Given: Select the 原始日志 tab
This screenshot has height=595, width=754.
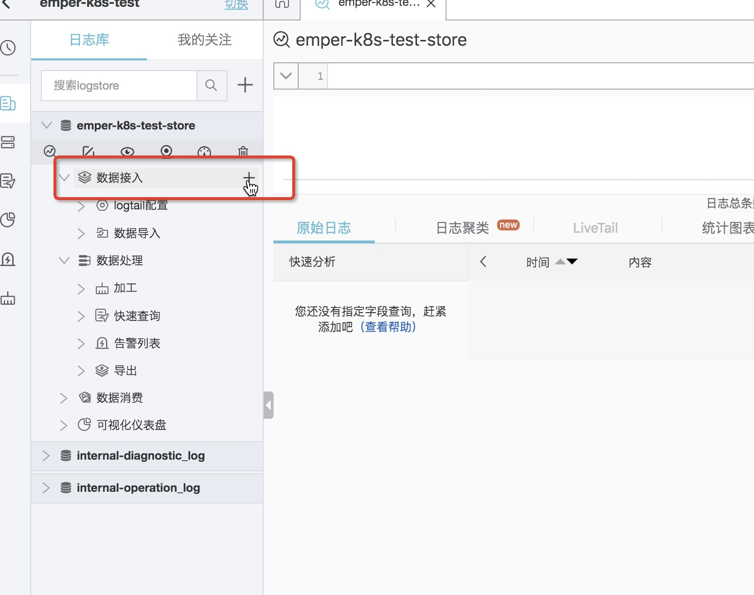Looking at the screenshot, I should pyautogui.click(x=324, y=228).
